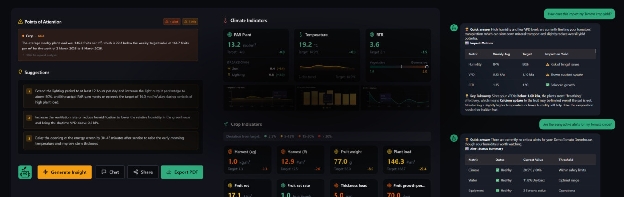
Task: Filter by the 1 info badge
Action: point(190,22)
